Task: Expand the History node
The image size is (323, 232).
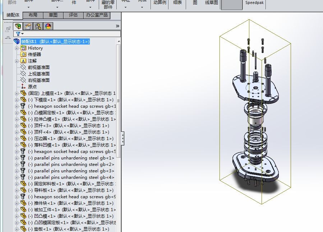Action: [x=17, y=48]
